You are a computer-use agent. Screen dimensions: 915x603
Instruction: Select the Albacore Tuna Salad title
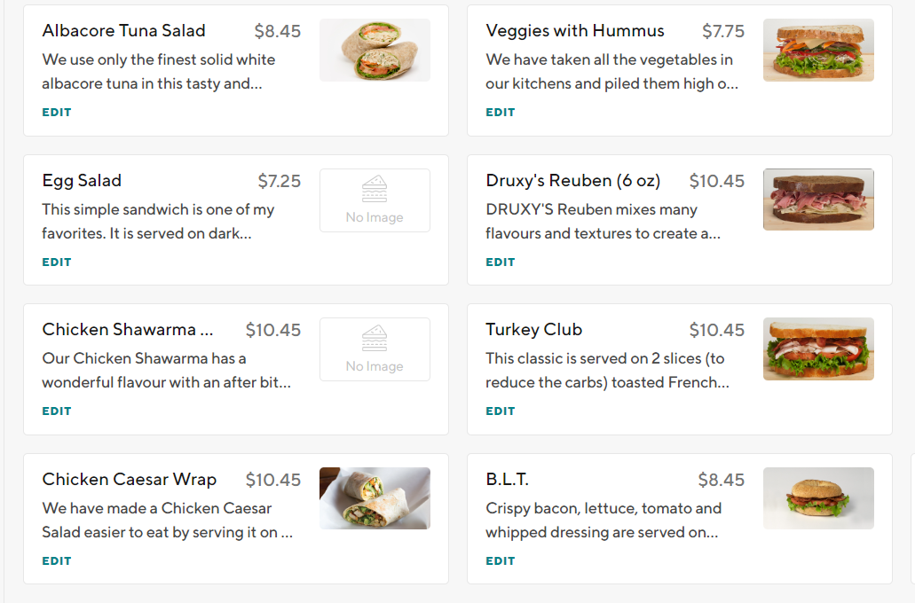(x=123, y=31)
